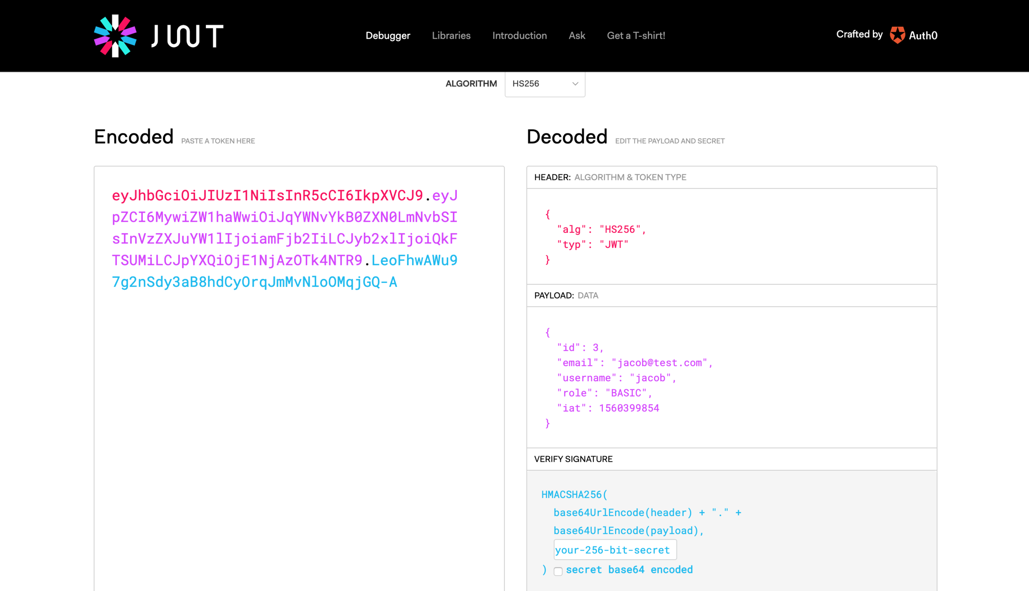Click the JWT wordmark text logo

pyautogui.click(x=187, y=36)
